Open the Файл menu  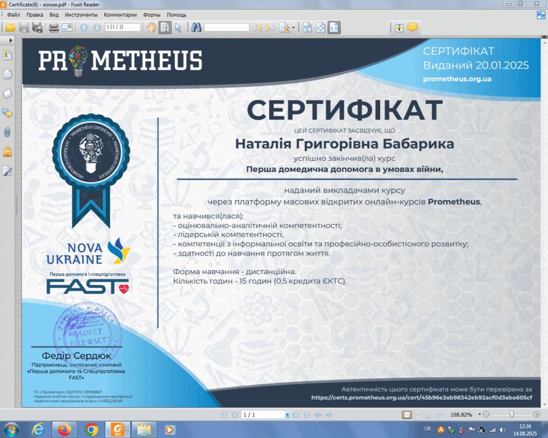tap(13, 15)
